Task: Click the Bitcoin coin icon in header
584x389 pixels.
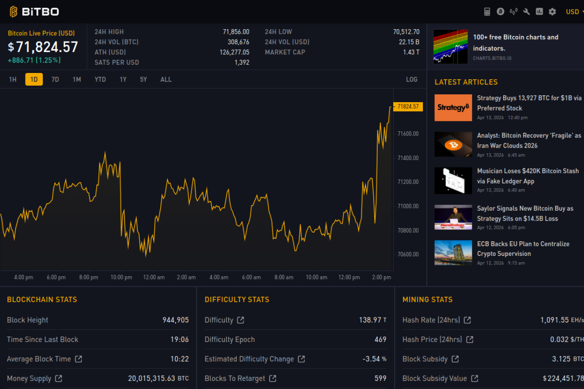Action: click(501, 12)
